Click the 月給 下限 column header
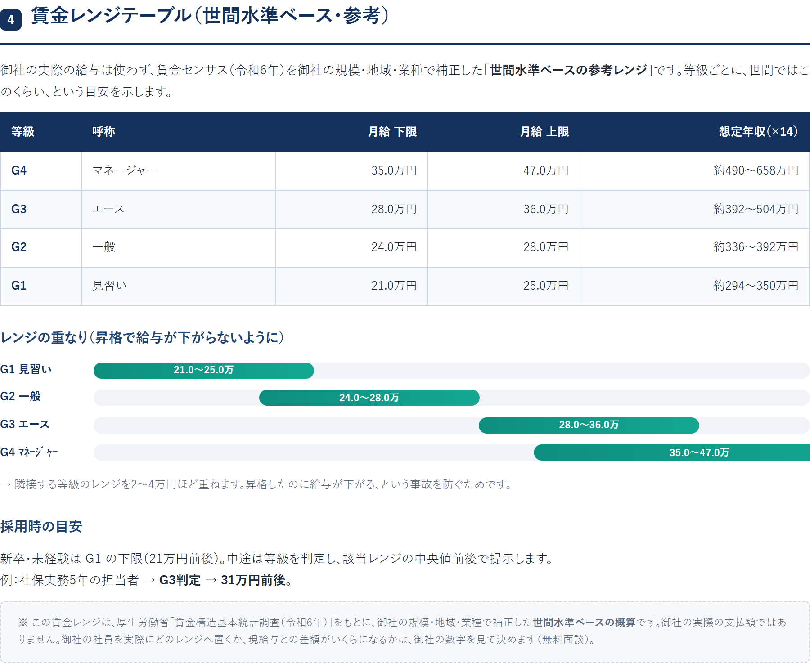 click(351, 132)
